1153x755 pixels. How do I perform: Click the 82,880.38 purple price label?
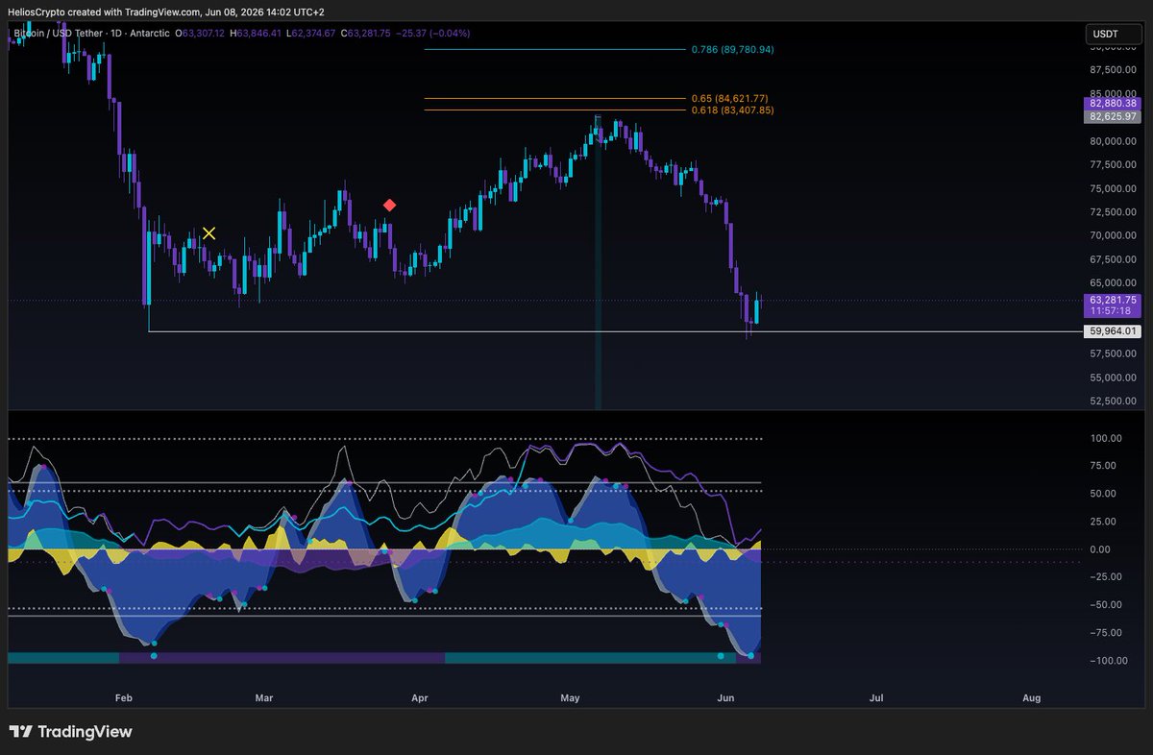pos(1112,103)
